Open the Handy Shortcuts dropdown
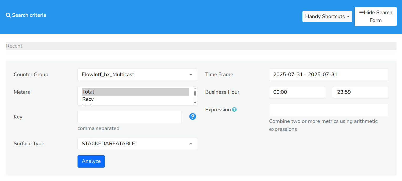402x181 pixels. [327, 17]
